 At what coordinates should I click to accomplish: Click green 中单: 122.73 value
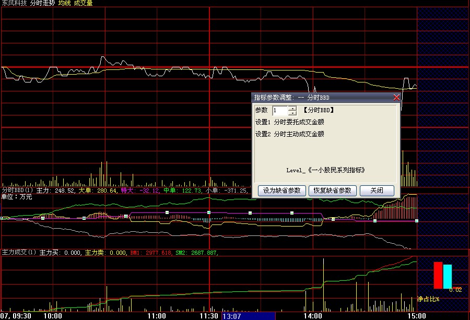[x=182, y=190]
